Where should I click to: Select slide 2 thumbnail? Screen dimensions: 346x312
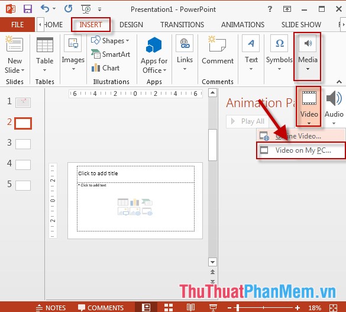tap(23, 123)
